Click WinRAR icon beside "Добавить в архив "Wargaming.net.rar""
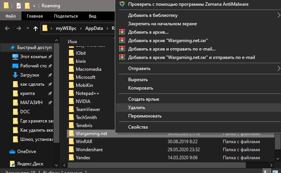This screenshot has width=281, height=173. (122, 41)
